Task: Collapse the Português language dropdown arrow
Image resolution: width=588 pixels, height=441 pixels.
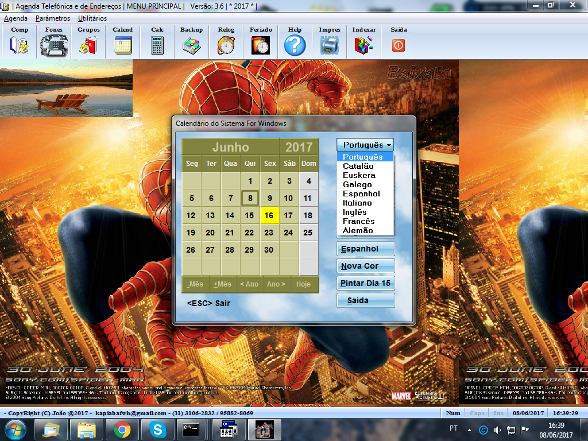Action: pos(389,145)
